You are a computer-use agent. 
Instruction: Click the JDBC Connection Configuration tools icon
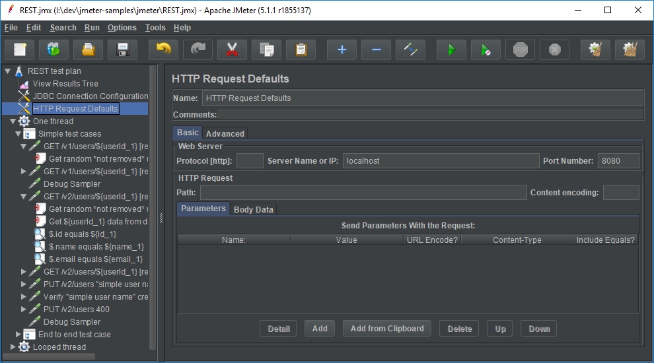(24, 96)
